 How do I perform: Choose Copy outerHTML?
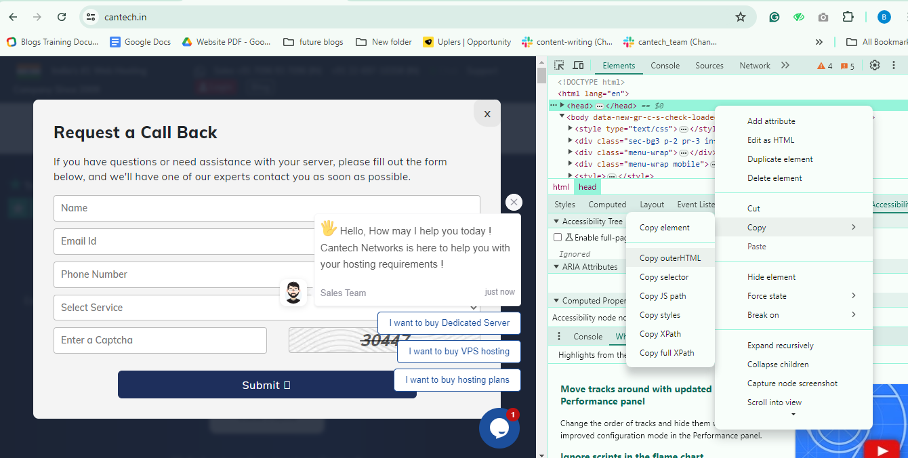(670, 258)
